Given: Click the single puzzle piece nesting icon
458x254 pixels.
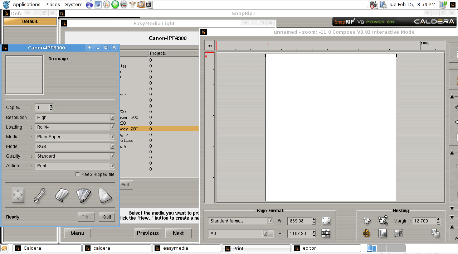Looking at the screenshot, I should pos(367,221).
